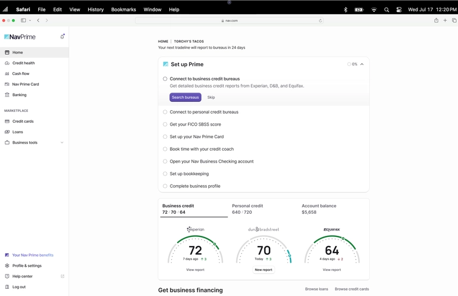Click New report under Dun & Bradstreet
The height and width of the screenshot is (296, 458).
264,270
